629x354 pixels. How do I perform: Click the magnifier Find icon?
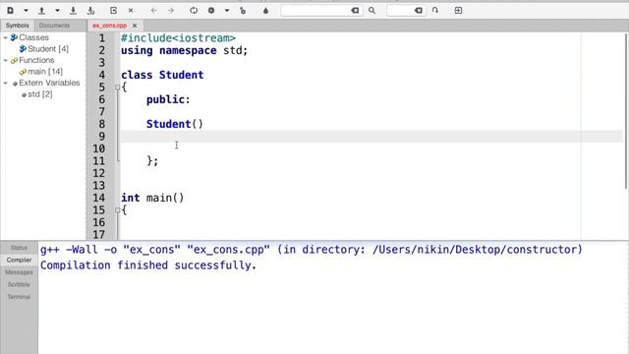tap(372, 11)
